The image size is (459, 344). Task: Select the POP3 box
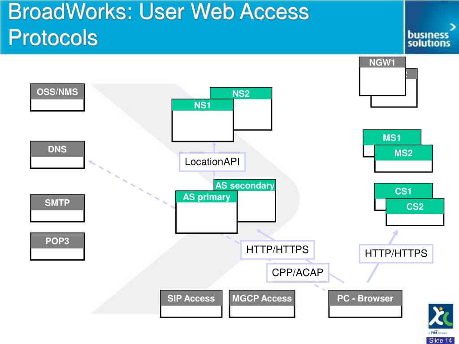click(57, 247)
